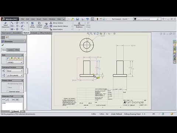Select the Slot sketch tool

point(12,29)
